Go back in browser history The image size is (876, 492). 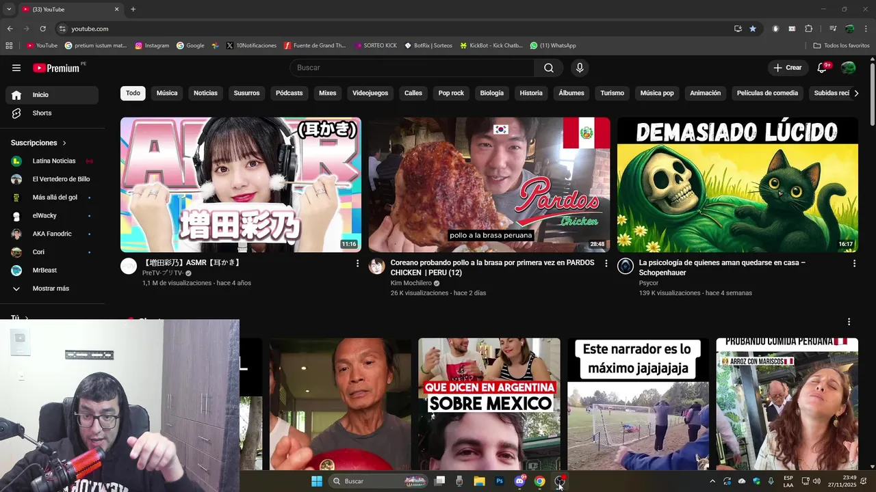[x=10, y=29]
